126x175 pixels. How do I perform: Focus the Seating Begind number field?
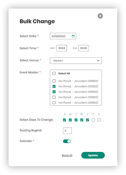pyautogui.click(x=67, y=131)
